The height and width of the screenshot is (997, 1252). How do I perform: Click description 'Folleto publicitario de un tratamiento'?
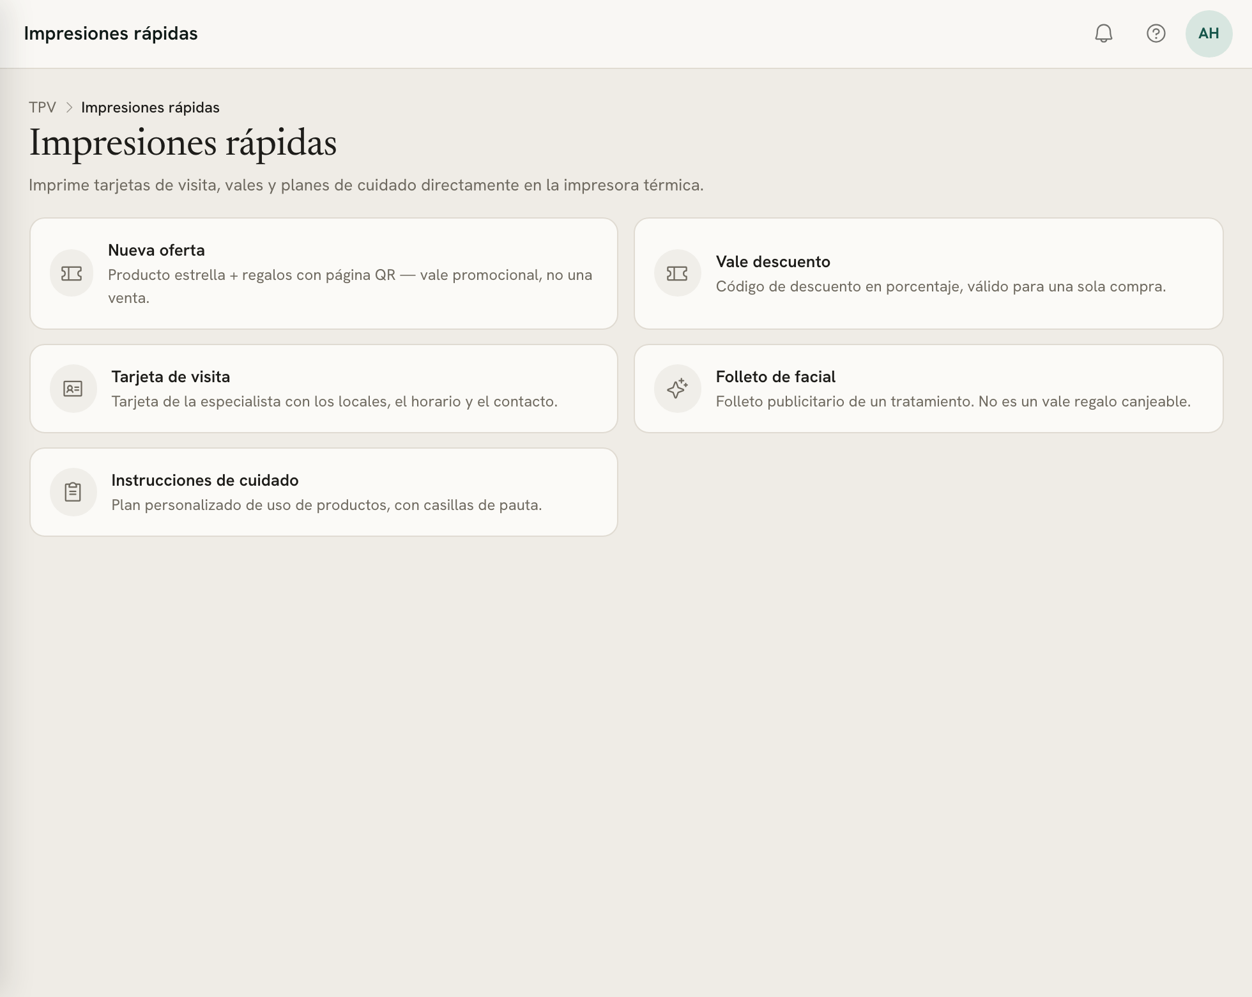(953, 401)
